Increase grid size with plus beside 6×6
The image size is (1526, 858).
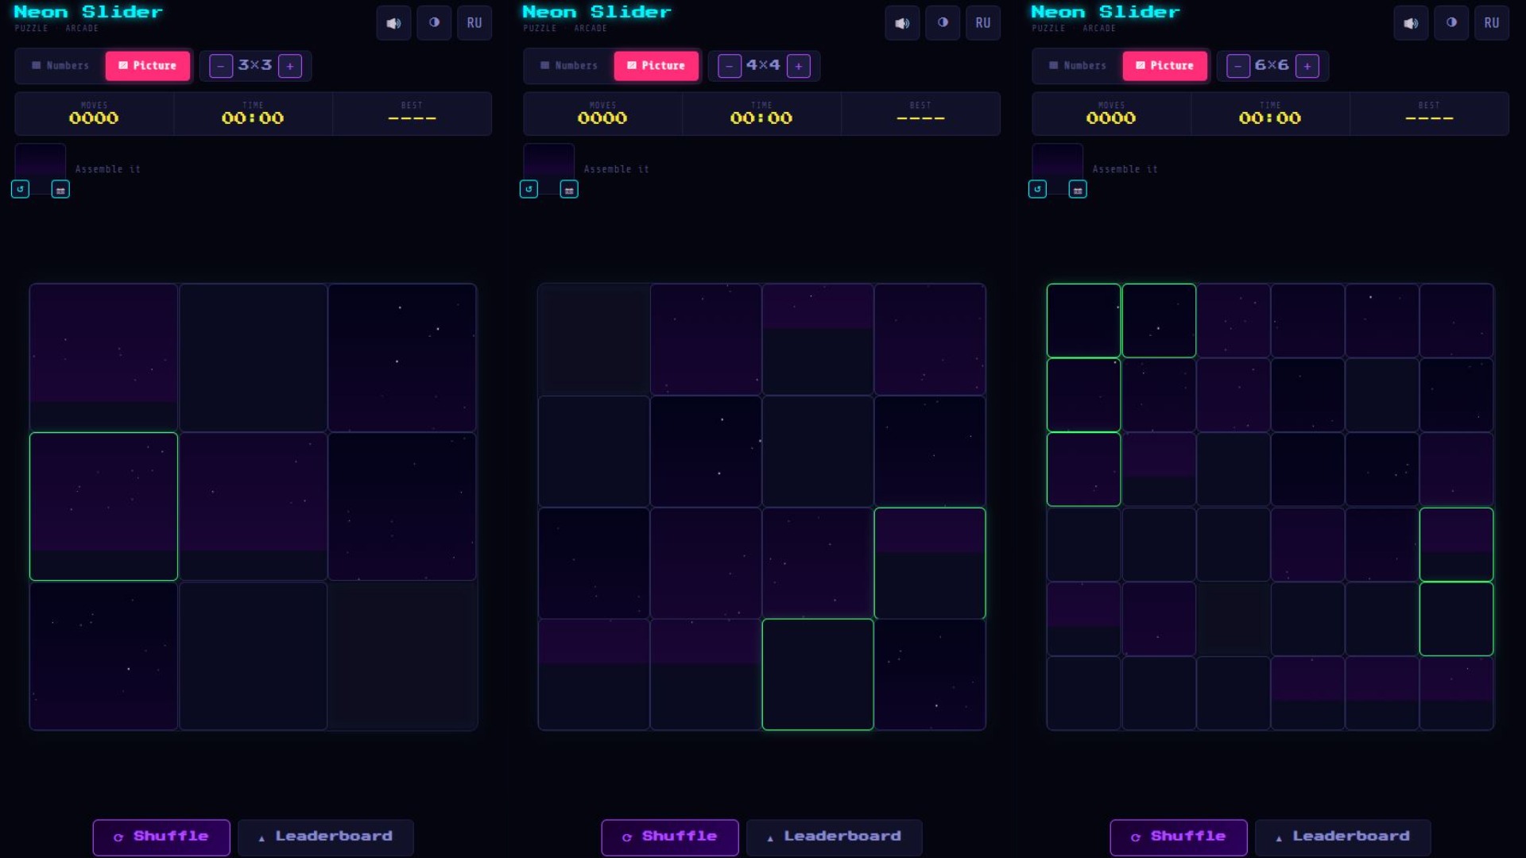click(1307, 66)
